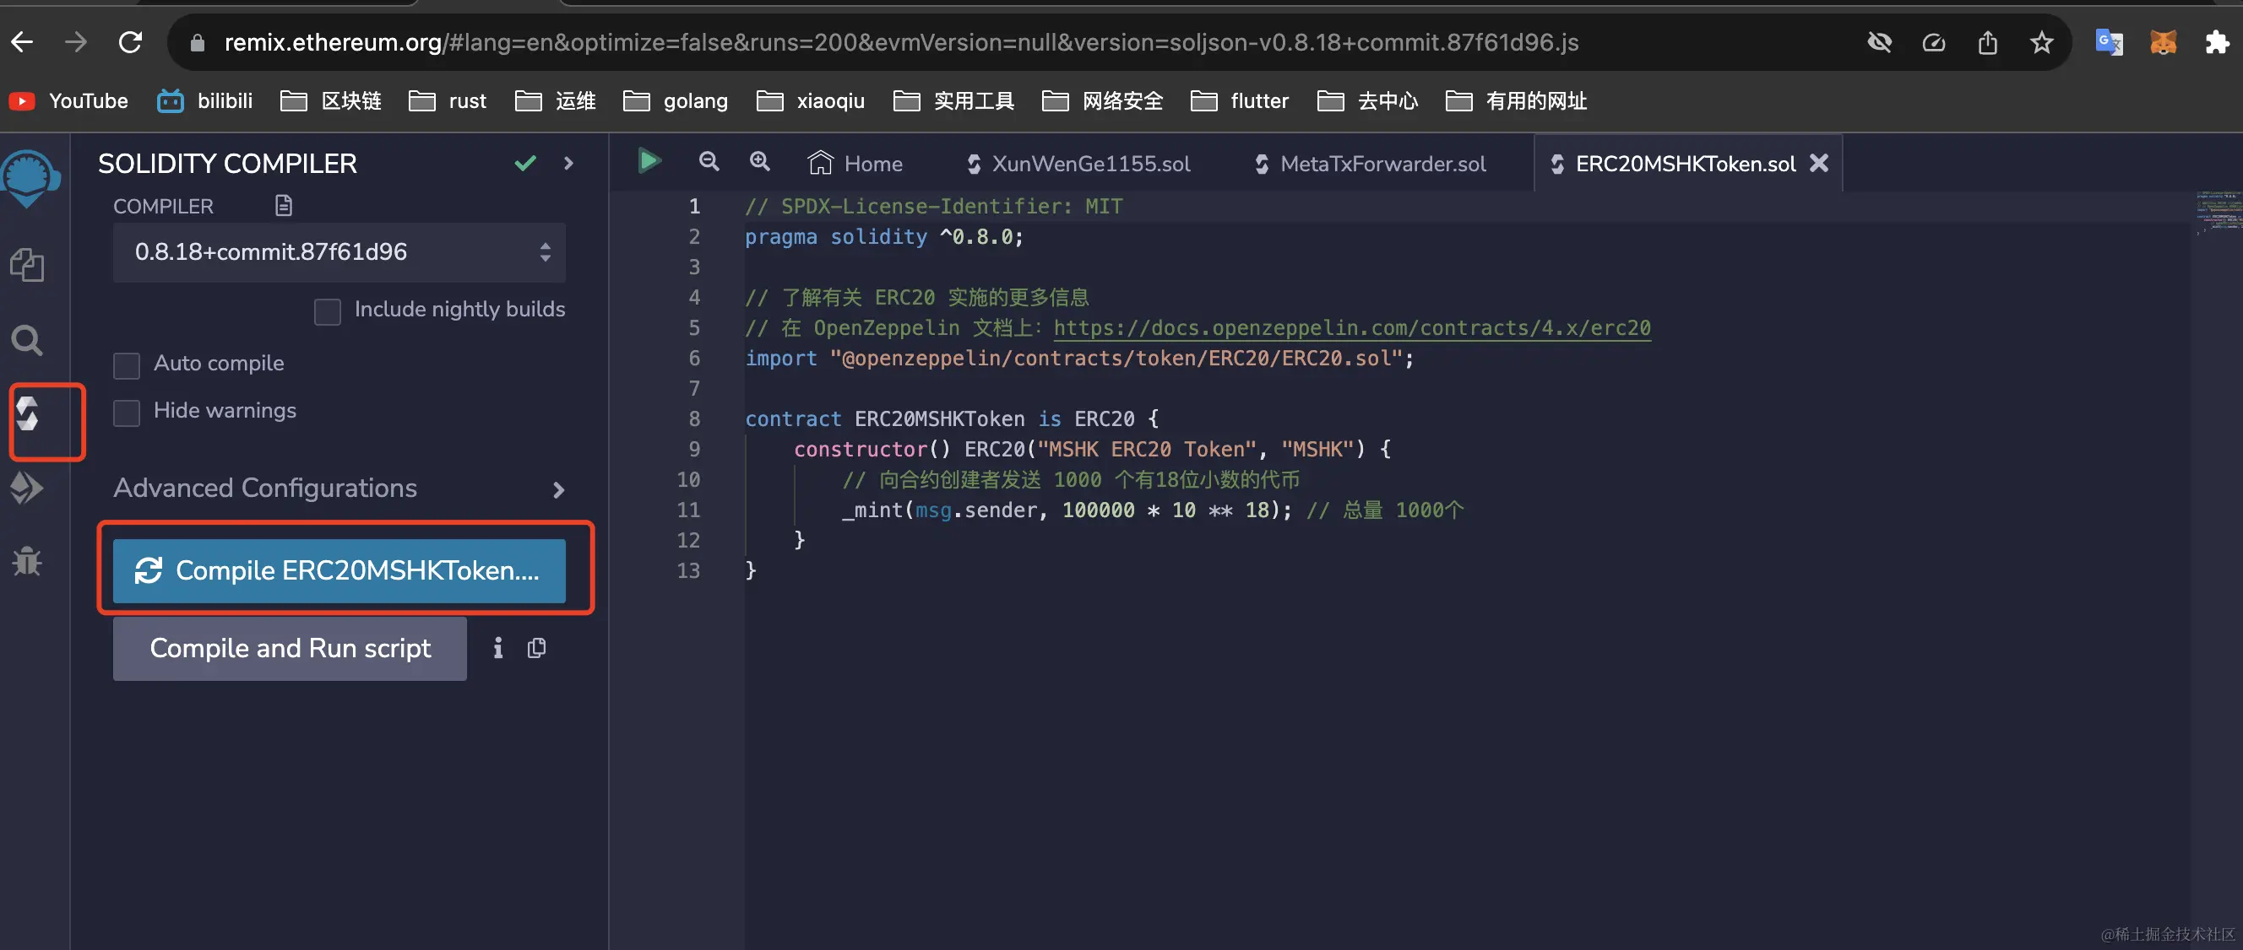Zoom out the editor font
Screen dimensions: 2243x950
pos(709,162)
